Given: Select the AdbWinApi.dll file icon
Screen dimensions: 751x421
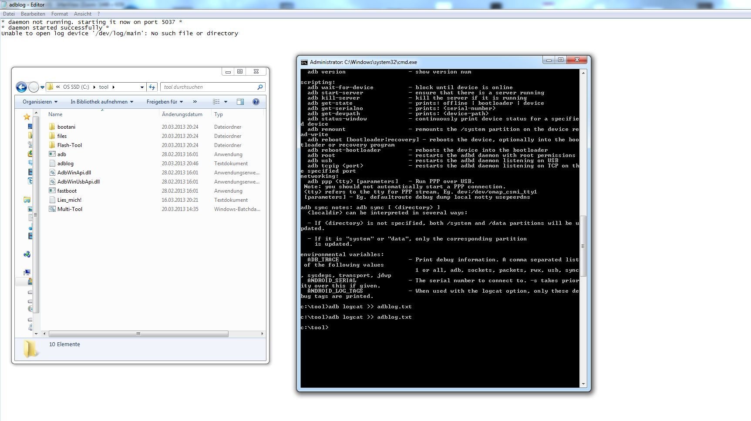Looking at the screenshot, I should [x=52, y=172].
